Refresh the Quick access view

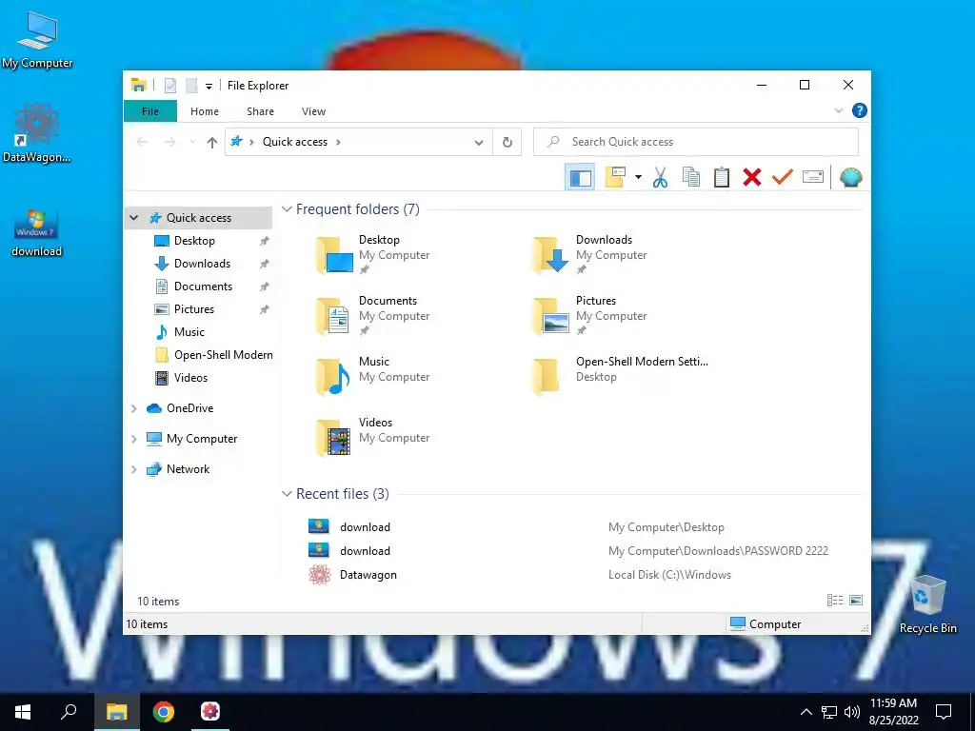tap(507, 143)
